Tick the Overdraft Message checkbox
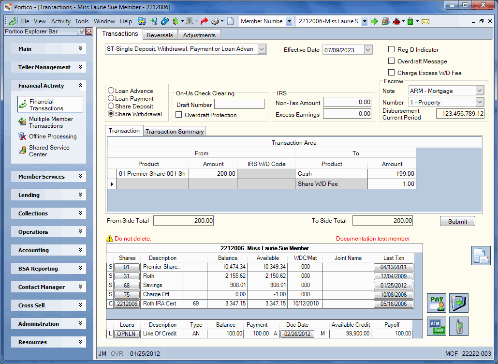 click(392, 61)
